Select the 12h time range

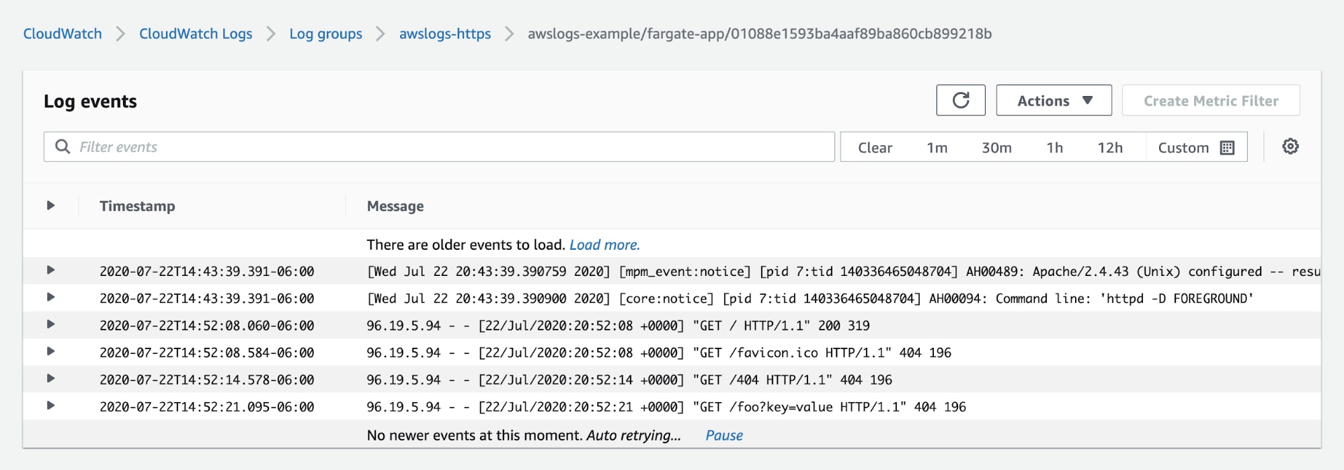coord(1110,148)
